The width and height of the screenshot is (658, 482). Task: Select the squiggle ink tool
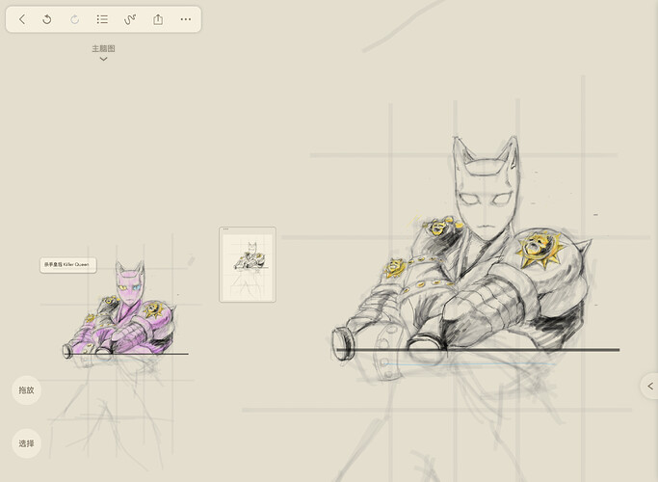[x=130, y=19]
